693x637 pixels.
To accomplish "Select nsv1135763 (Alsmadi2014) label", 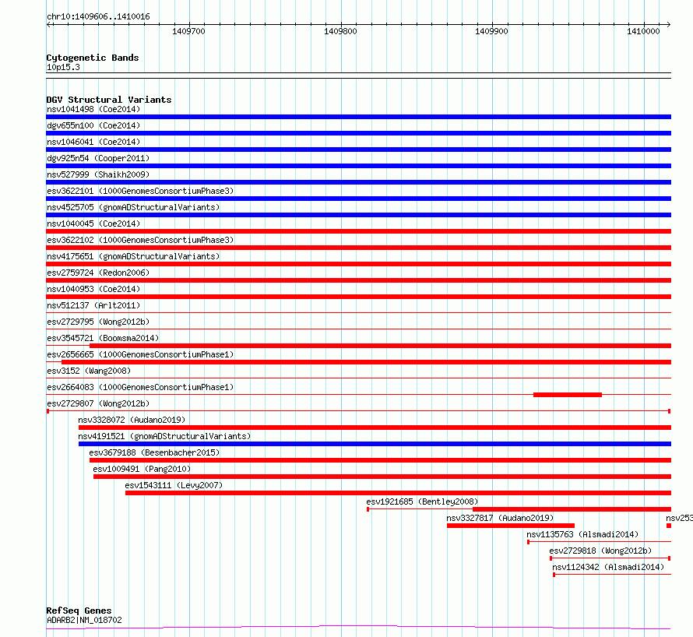I will point(582,534).
